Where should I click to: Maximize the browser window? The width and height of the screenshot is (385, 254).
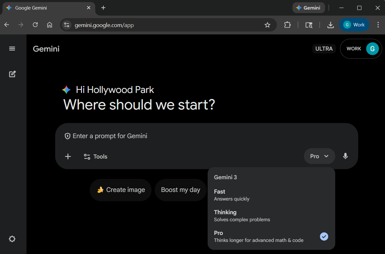click(x=359, y=8)
